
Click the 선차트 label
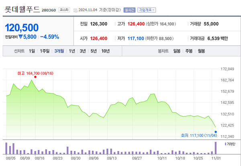pyautogui.click(x=19, y=51)
